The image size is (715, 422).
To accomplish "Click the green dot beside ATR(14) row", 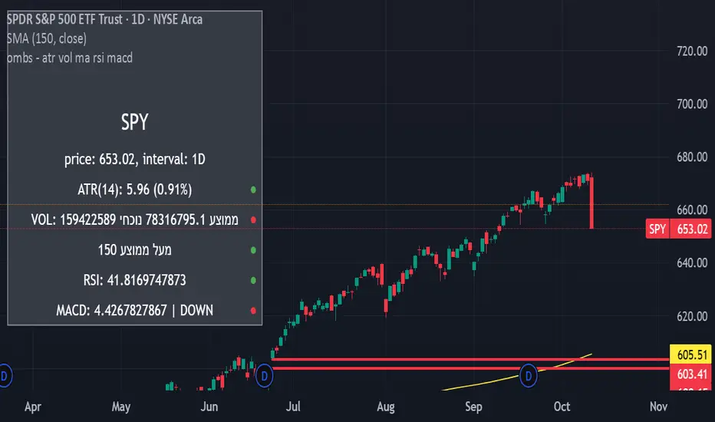I will click(x=253, y=189).
